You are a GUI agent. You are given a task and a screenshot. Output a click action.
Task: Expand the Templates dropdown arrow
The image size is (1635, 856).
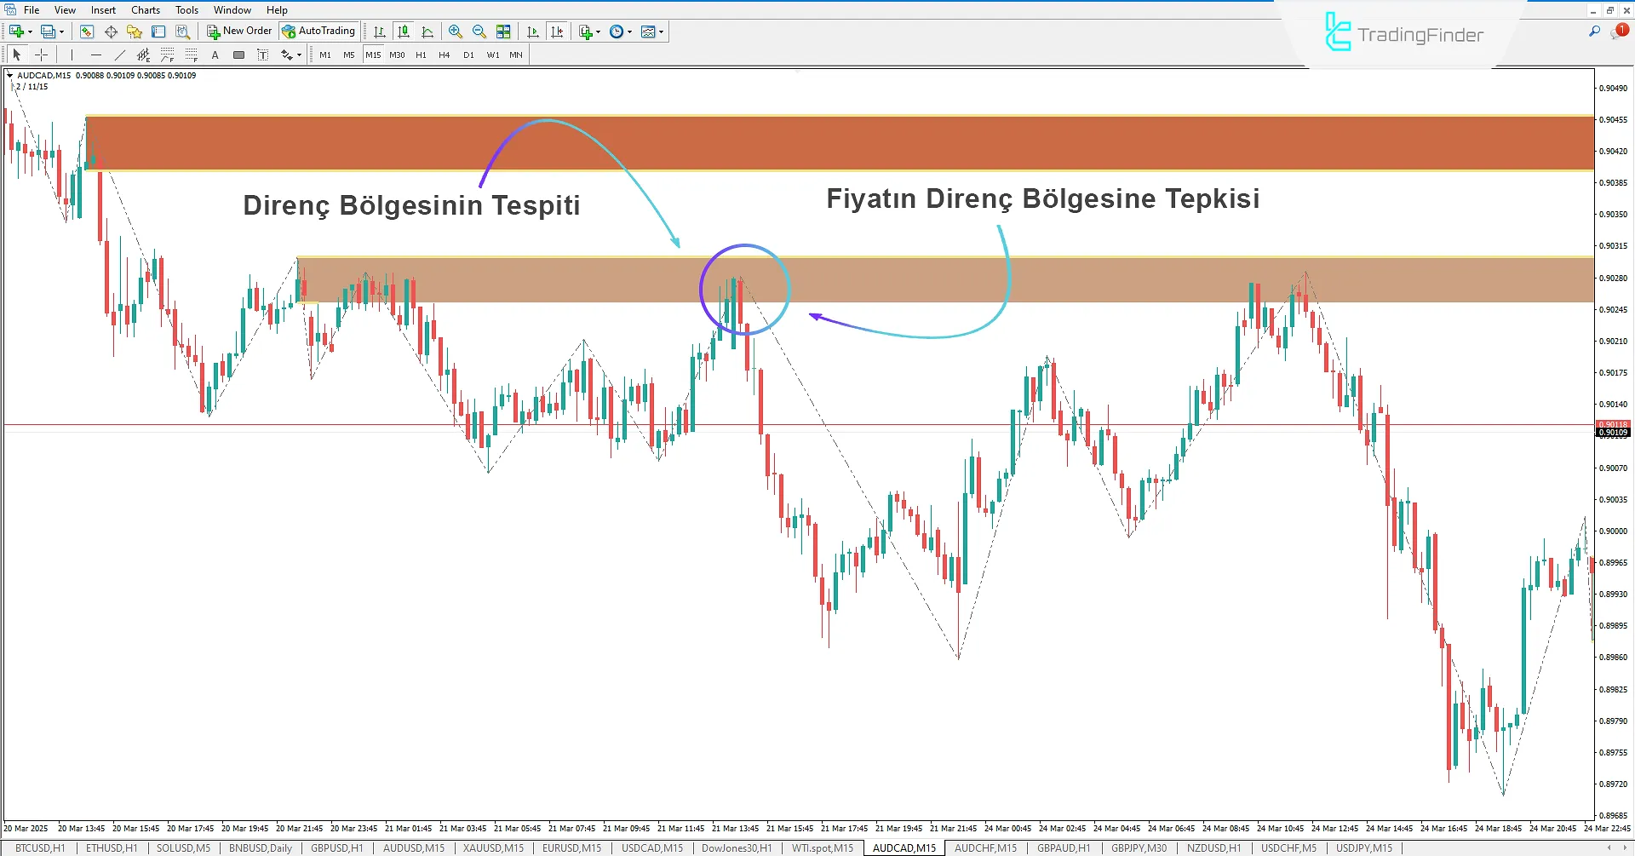tap(661, 32)
